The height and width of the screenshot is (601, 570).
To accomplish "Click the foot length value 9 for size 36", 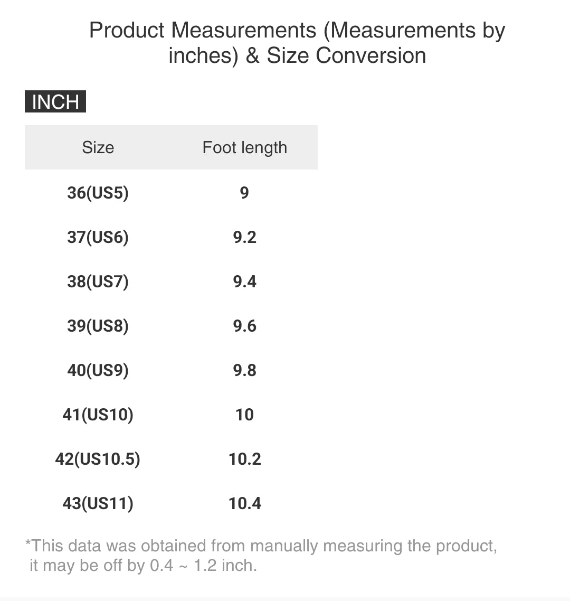I will click(244, 193).
